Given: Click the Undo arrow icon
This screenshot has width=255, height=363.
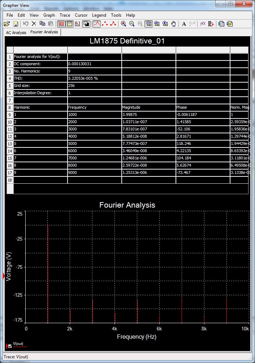Looking at the screenshot, I should (x=26, y=24).
